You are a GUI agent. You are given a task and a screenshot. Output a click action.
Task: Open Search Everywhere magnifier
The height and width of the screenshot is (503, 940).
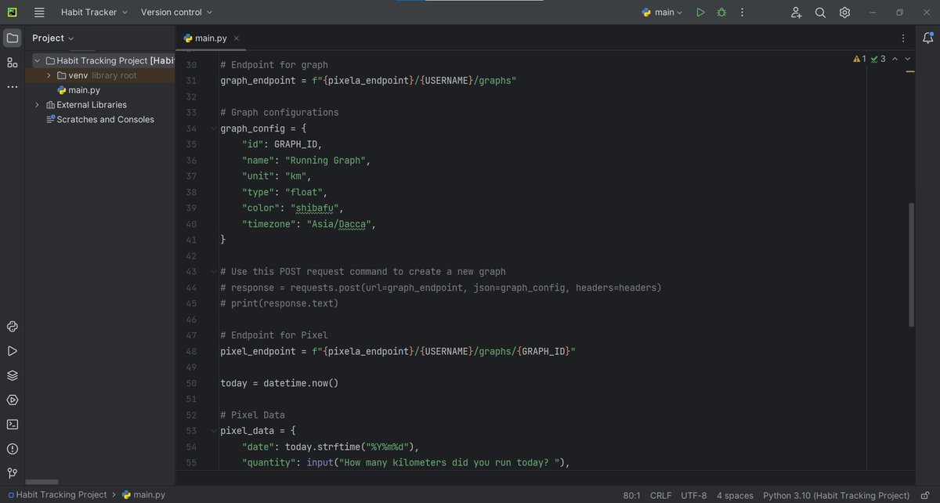[820, 13]
